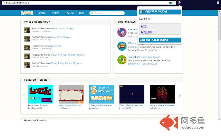Image resolution: width=221 pixels, height=138 pixels.
Task: Click the purple cat news icon
Action: click(x=122, y=32)
